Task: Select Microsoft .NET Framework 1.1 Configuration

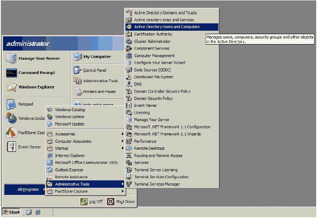Action: coord(172,127)
